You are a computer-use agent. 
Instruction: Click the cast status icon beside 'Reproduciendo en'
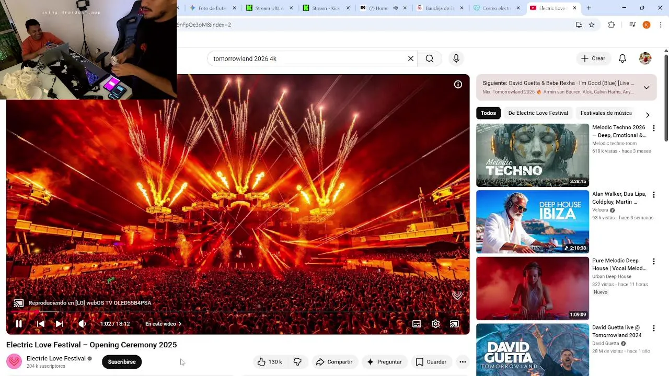coord(18,303)
